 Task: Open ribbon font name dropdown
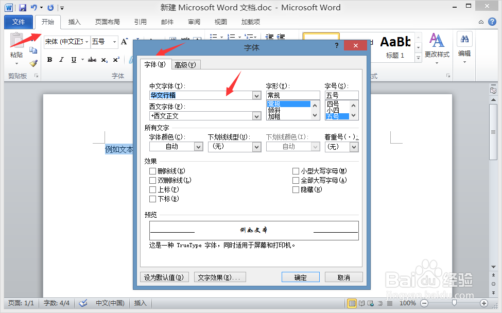[86, 42]
